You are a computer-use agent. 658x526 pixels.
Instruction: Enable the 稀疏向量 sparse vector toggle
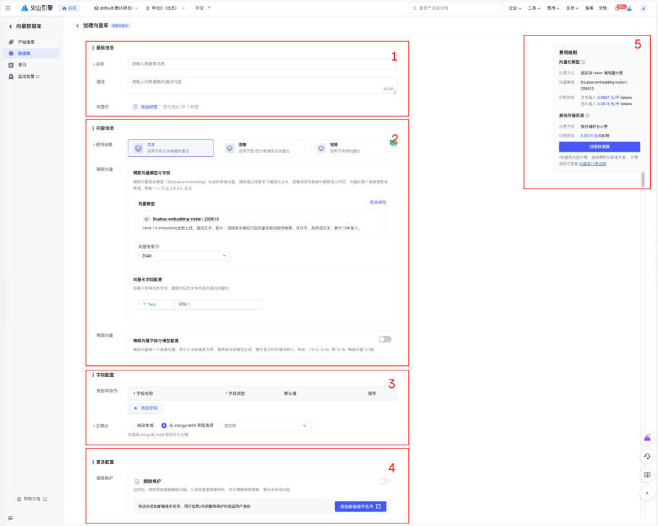coord(384,339)
